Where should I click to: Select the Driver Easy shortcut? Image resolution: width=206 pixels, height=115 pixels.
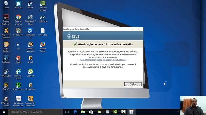coord(6,73)
